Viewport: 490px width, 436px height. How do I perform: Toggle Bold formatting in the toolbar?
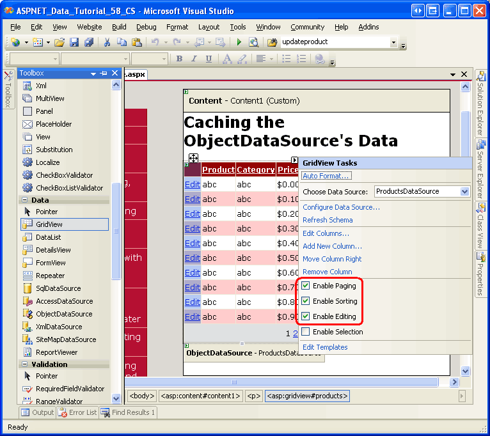[179, 59]
